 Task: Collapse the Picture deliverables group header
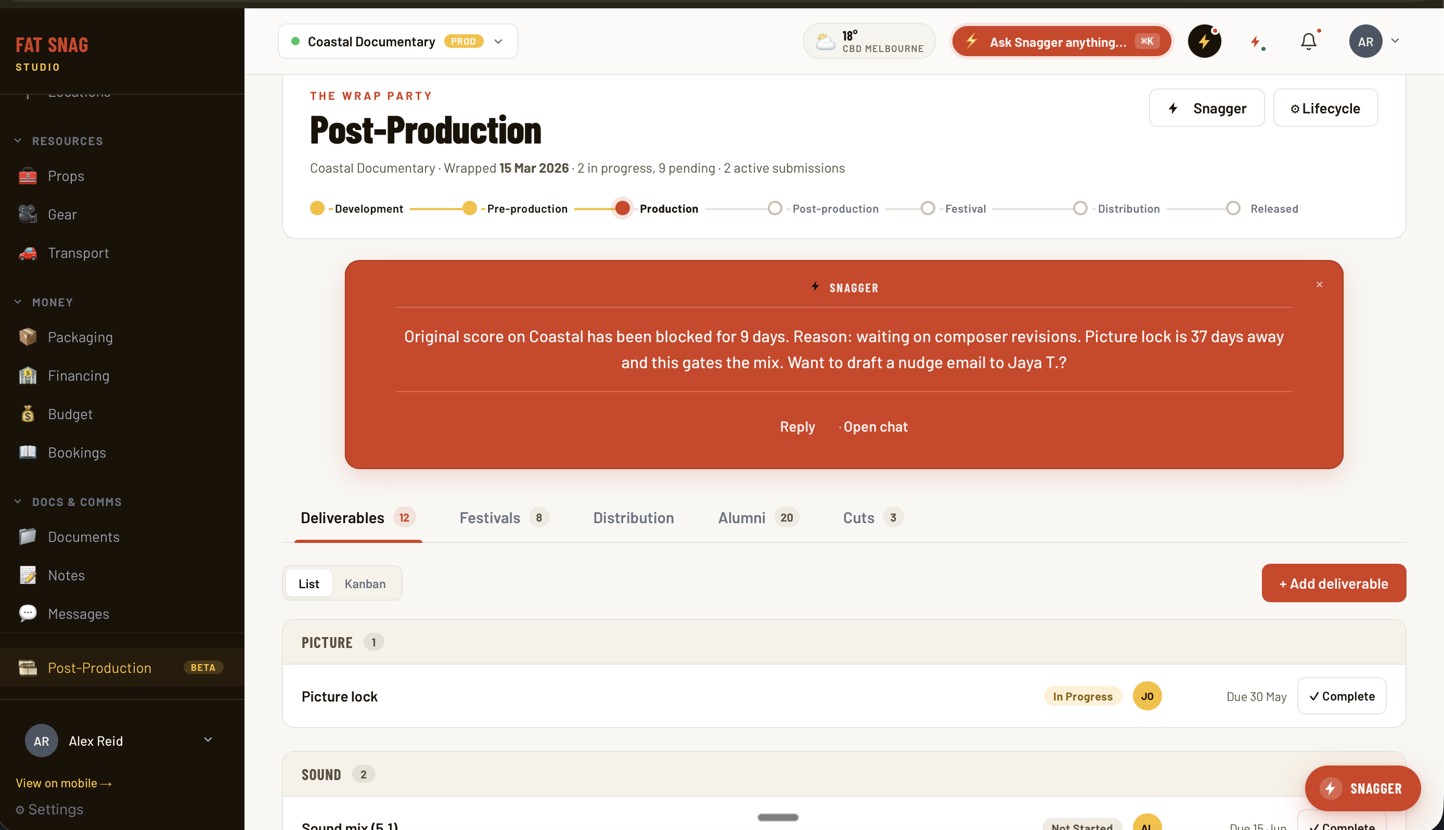pos(843,643)
